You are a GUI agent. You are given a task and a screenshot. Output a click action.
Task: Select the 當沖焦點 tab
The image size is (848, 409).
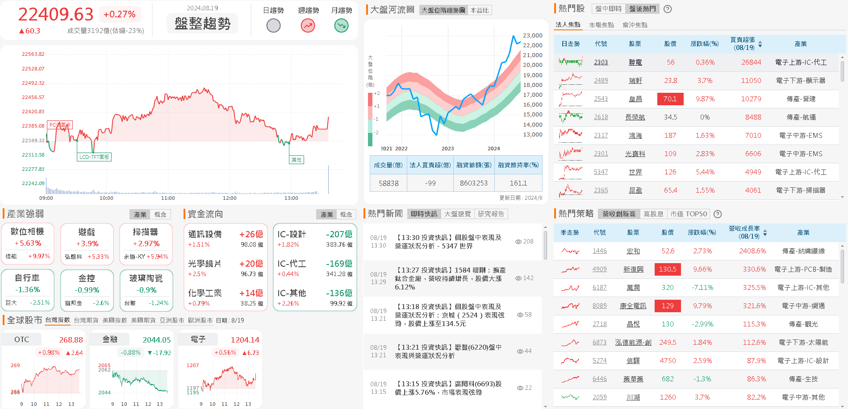[x=635, y=25]
